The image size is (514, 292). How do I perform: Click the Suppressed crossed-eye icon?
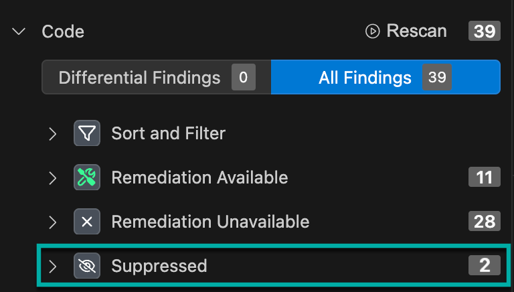[x=86, y=266]
